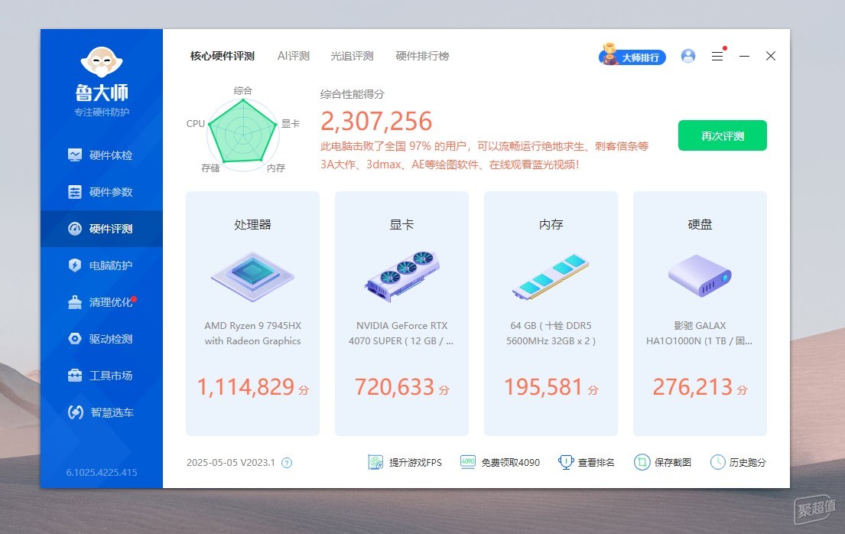Click the total score 2,307,256
Image resolution: width=845 pixels, height=534 pixels.
click(376, 122)
